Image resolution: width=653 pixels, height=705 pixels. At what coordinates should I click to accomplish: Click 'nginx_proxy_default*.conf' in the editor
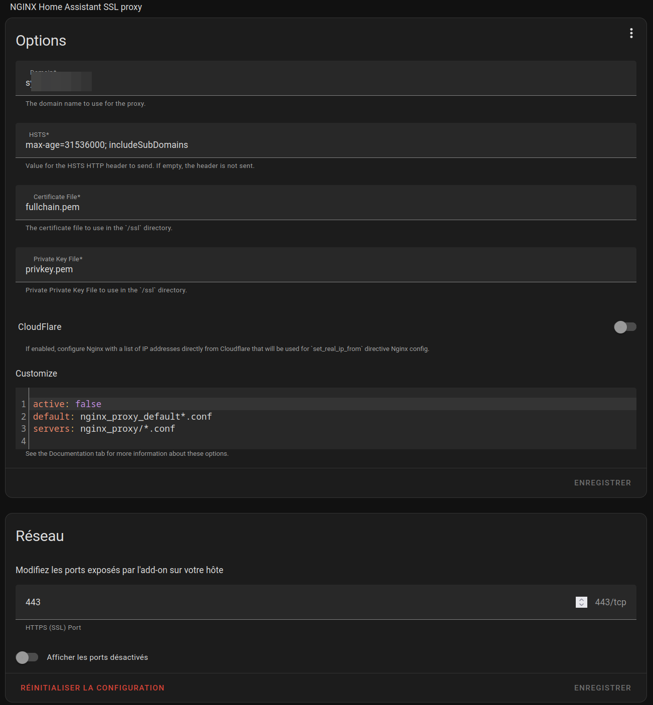pos(146,417)
